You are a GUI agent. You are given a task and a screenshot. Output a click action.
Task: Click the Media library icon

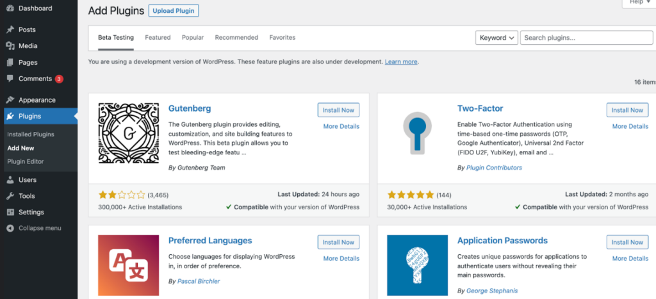click(10, 46)
